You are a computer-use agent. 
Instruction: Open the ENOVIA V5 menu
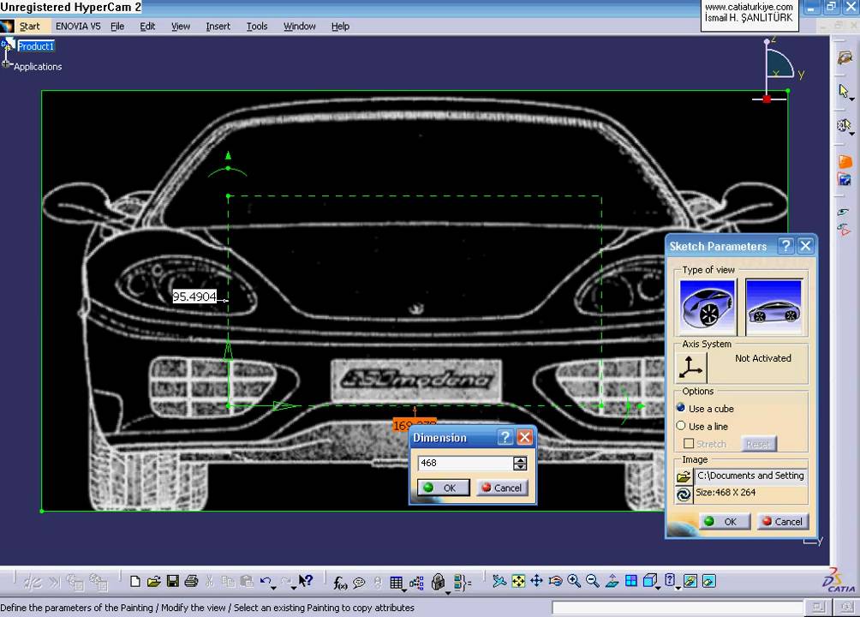click(x=78, y=26)
